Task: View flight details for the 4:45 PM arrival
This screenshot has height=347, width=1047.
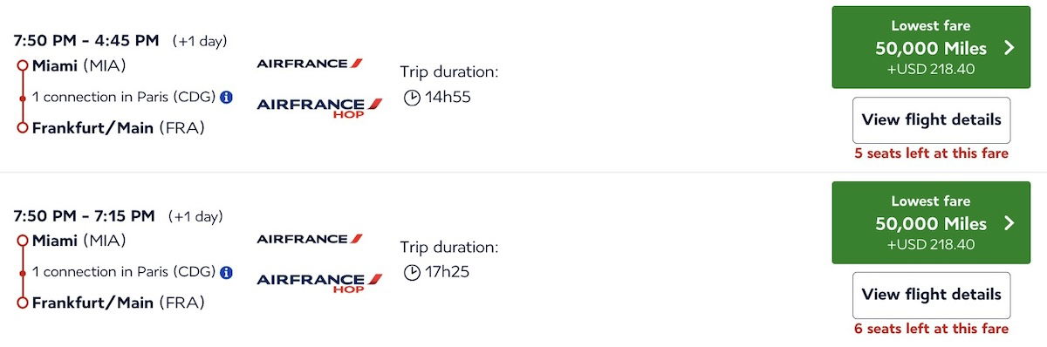Action: tap(931, 119)
